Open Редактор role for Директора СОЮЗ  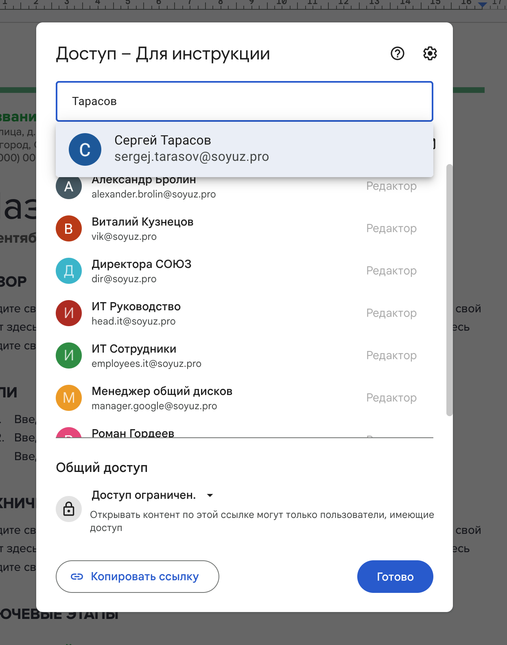point(391,271)
